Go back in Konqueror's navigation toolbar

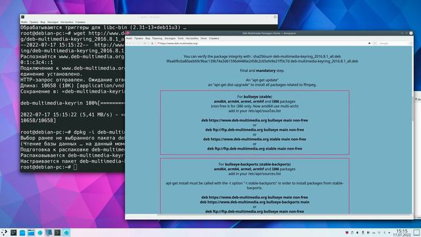(x=128, y=43)
